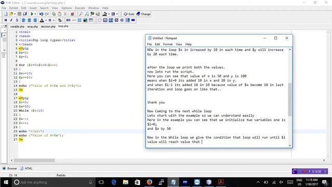Click the Strikethrough S formatting icon
This screenshot has width=332, height=187.
(17, 20)
